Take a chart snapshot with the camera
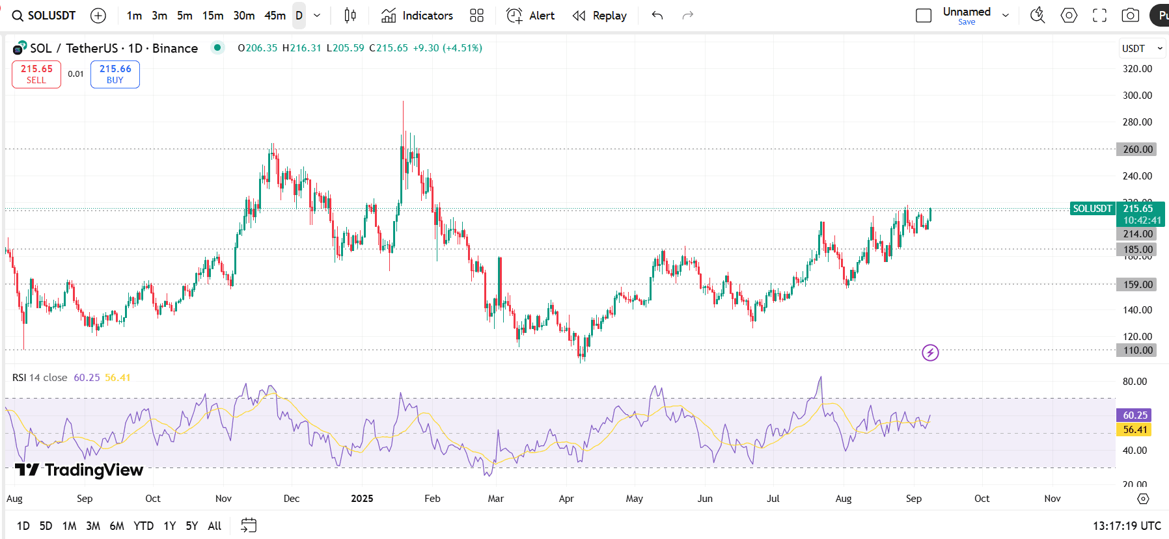 click(x=1131, y=16)
